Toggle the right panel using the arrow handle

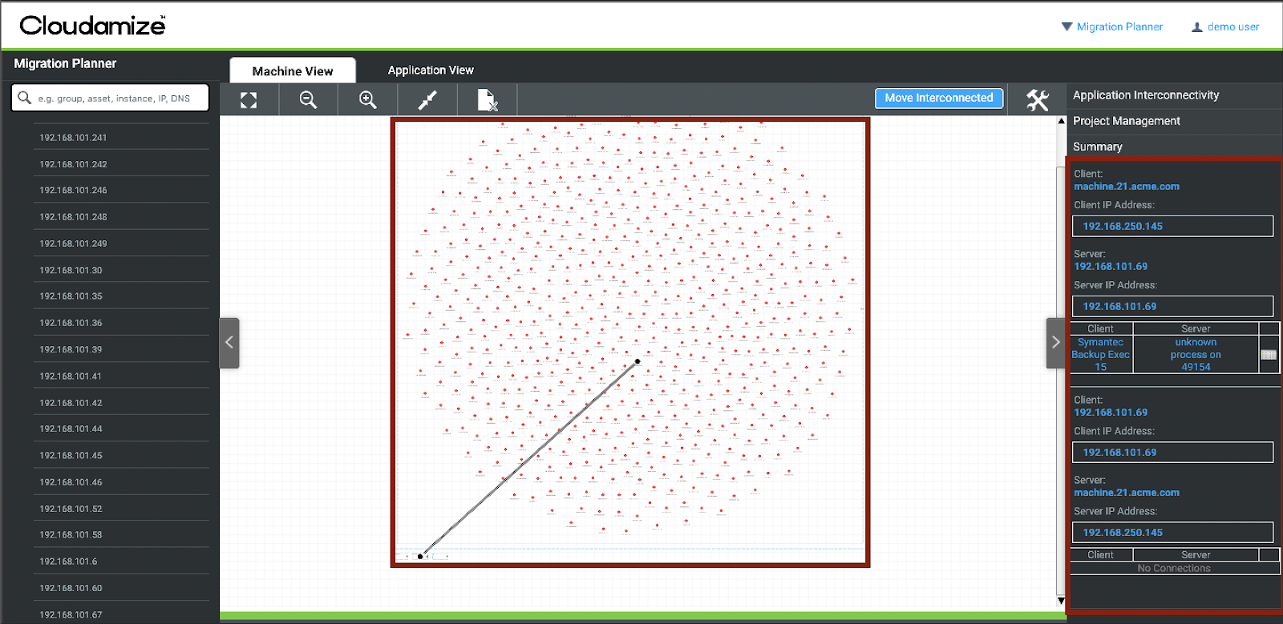(x=1055, y=343)
